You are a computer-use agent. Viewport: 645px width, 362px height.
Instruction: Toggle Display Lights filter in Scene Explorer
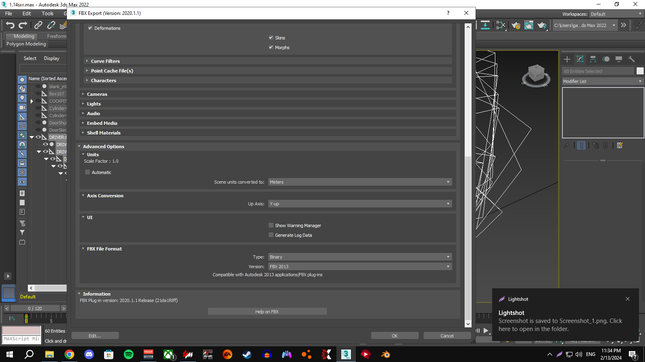pyautogui.click(x=22, y=98)
